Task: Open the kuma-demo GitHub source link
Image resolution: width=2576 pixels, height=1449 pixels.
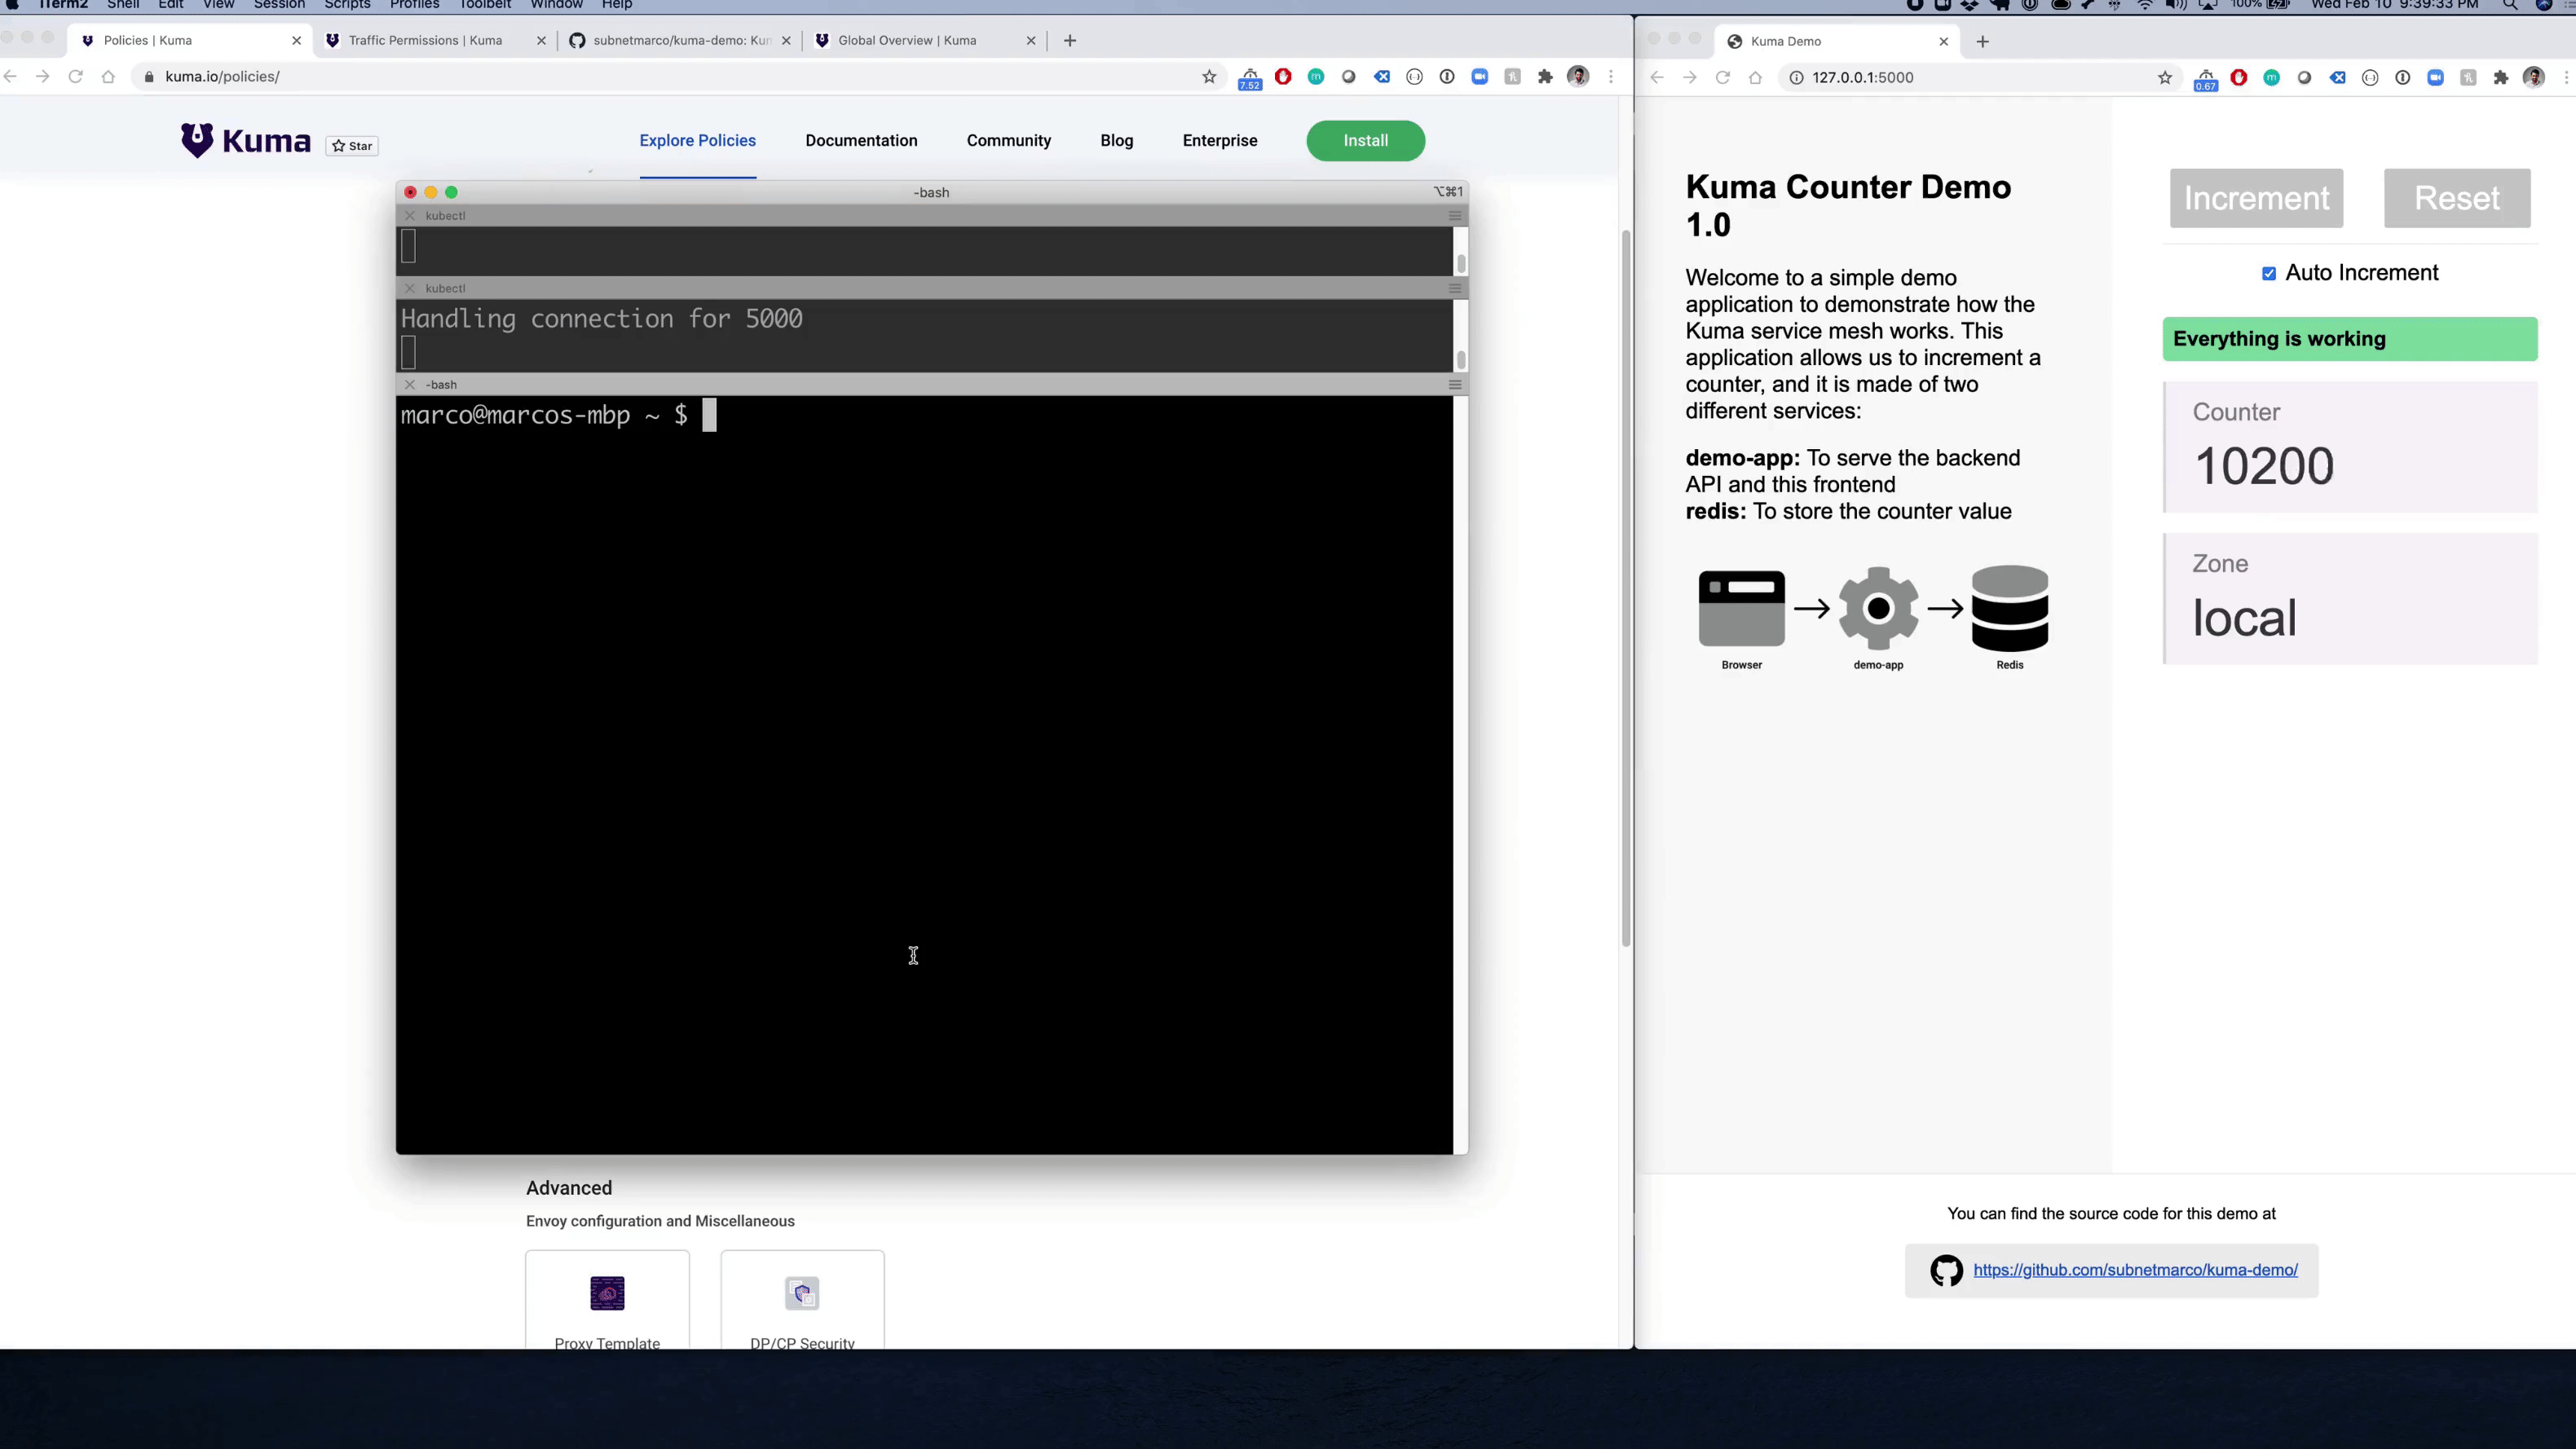Action: pos(2135,1270)
